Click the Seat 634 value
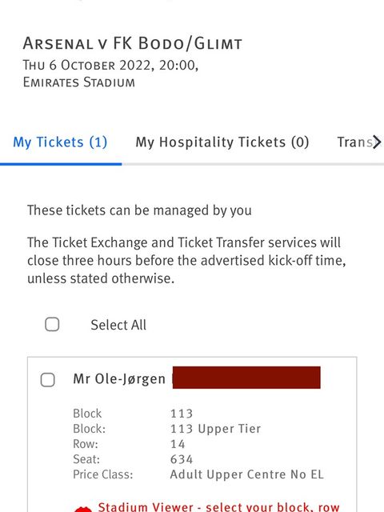This screenshot has height=512, width=384. pyautogui.click(x=182, y=459)
